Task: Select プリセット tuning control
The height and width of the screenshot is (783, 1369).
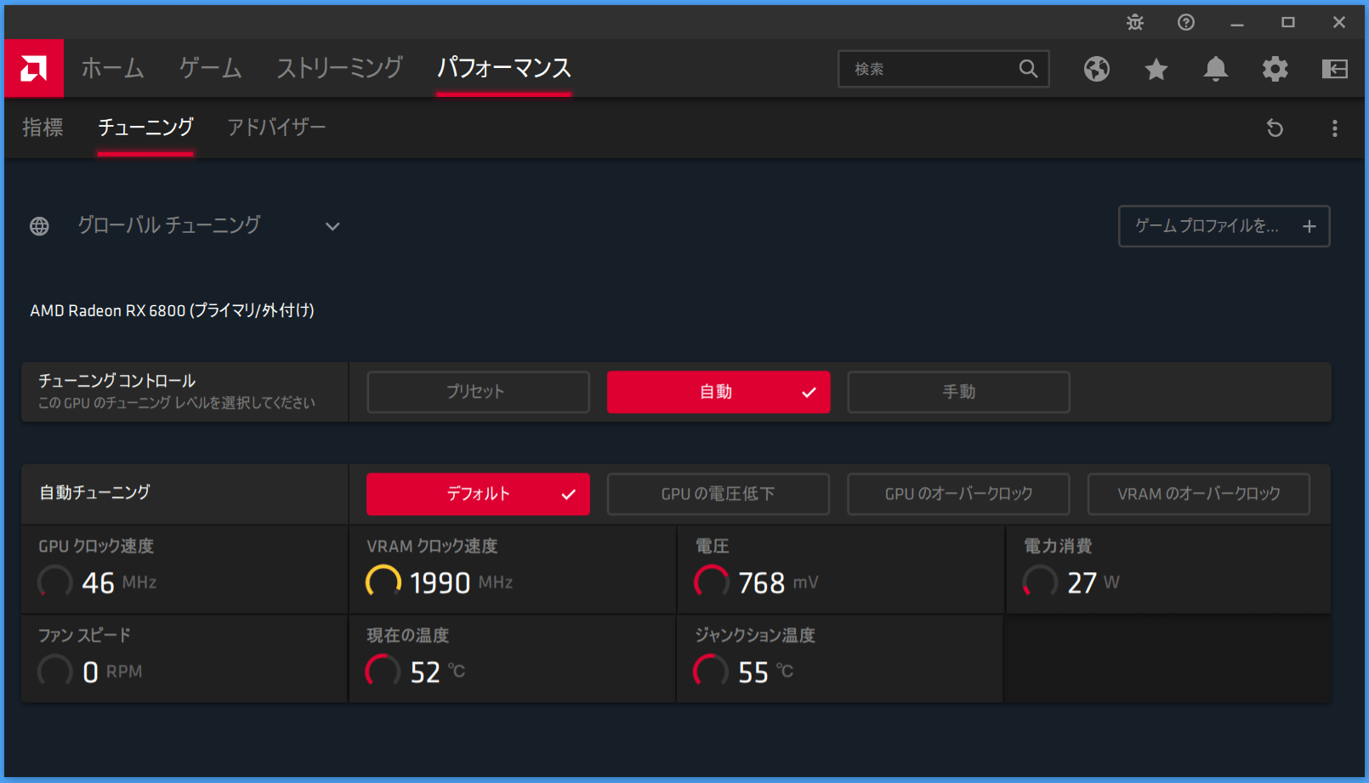Action: (x=478, y=392)
